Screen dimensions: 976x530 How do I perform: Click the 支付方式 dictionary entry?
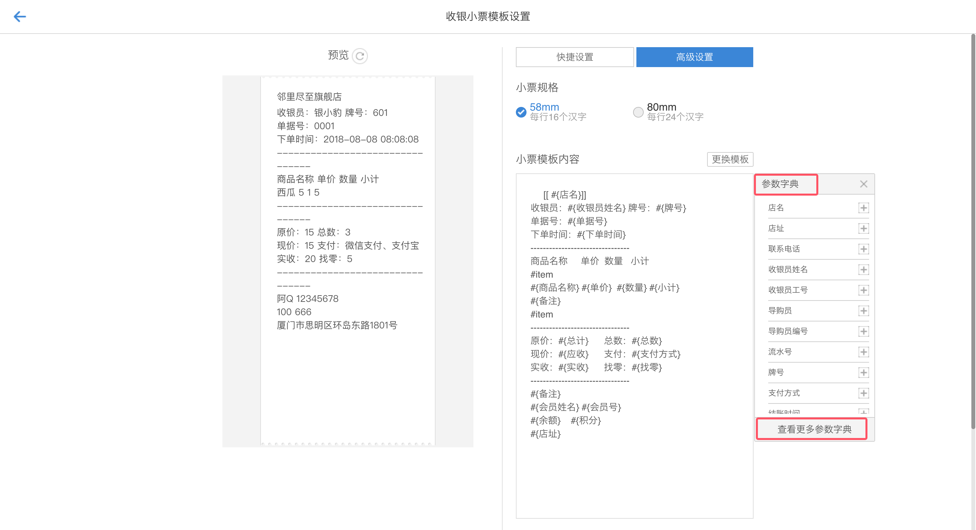point(783,393)
